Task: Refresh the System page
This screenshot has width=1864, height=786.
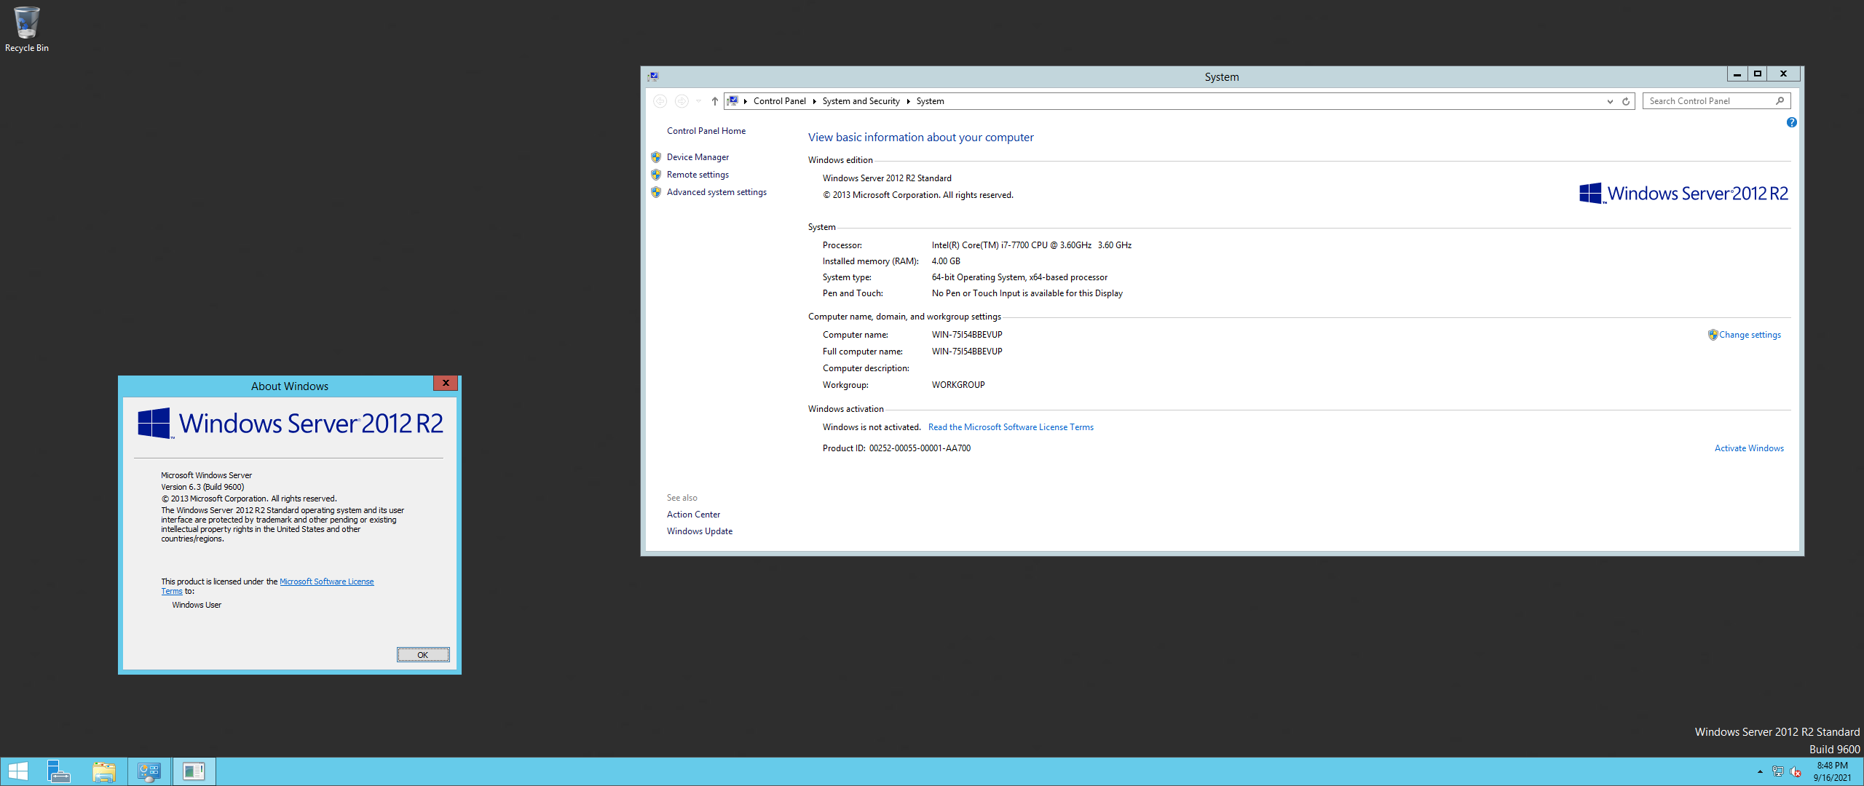Action: tap(1626, 101)
